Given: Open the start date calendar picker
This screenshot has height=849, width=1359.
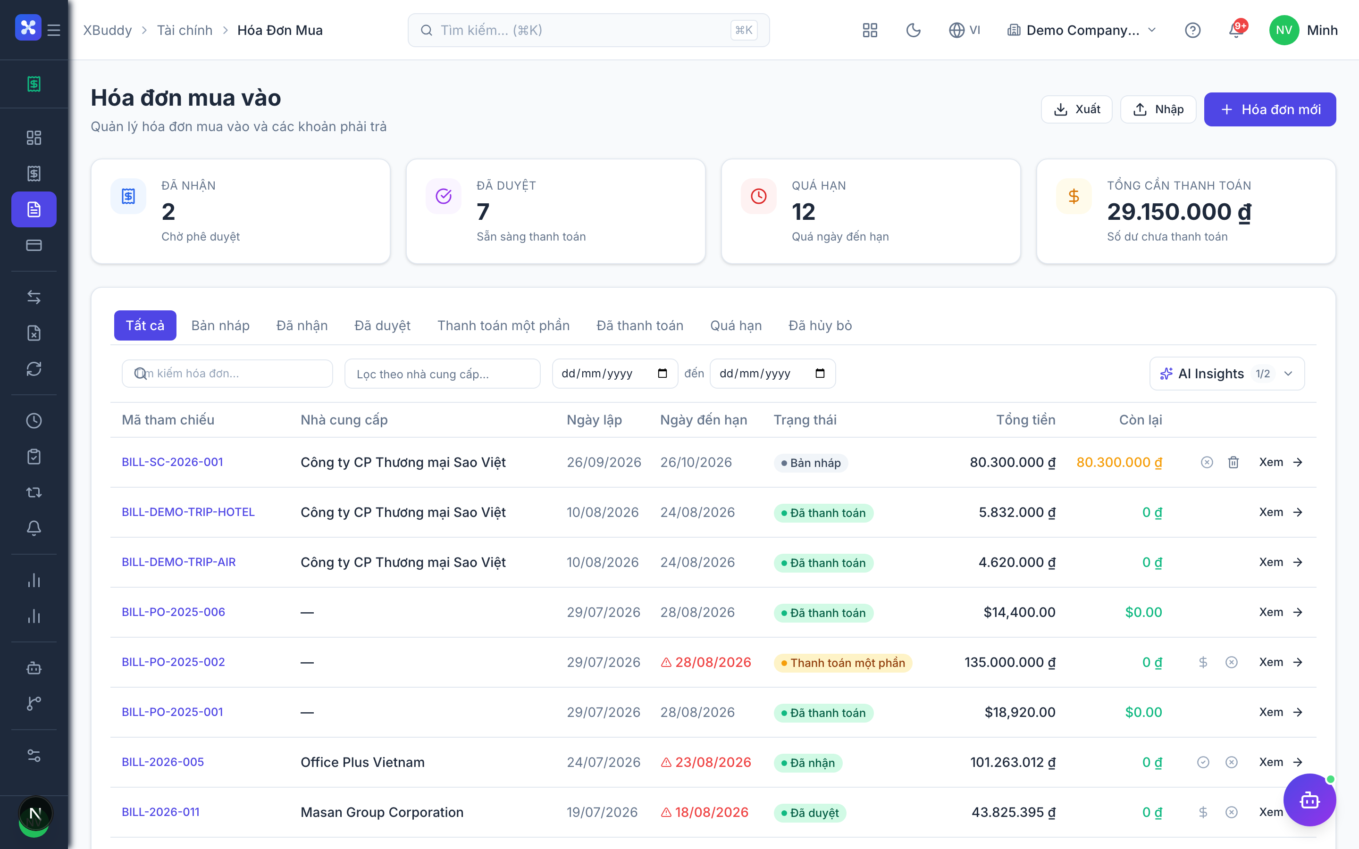Looking at the screenshot, I should point(662,374).
